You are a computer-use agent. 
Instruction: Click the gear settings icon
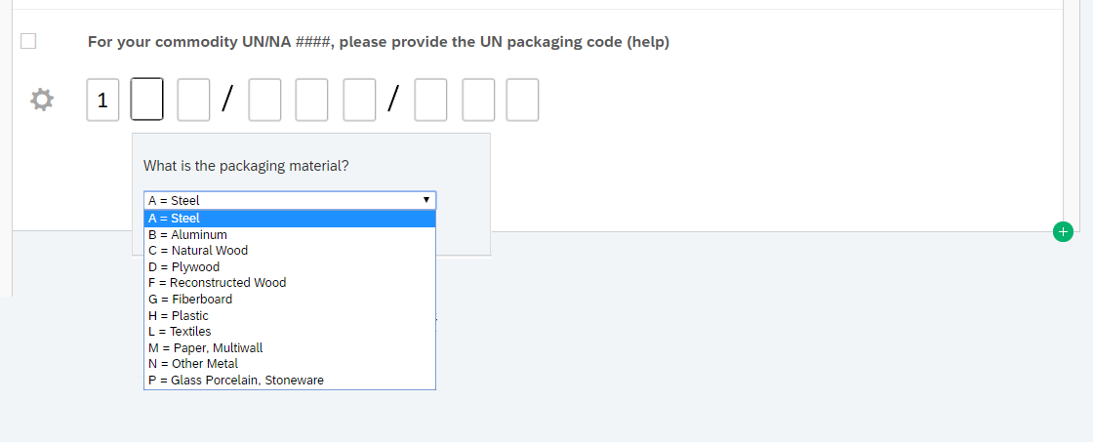pyautogui.click(x=42, y=100)
